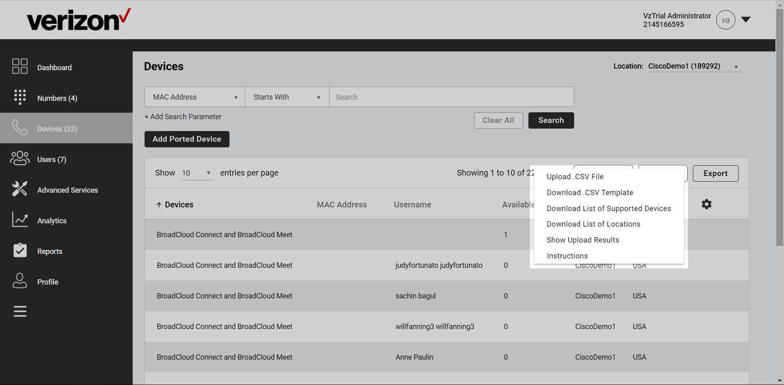Select Download .CSV Template from the menu

point(590,192)
